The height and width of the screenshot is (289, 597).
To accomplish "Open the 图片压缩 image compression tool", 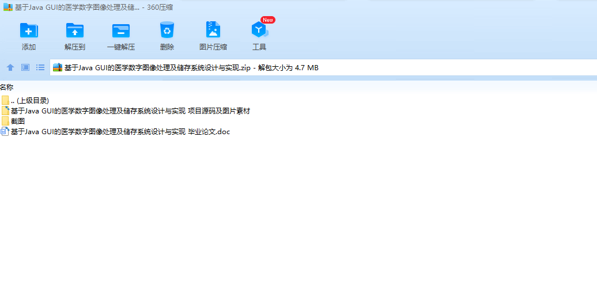I will coord(213,29).
